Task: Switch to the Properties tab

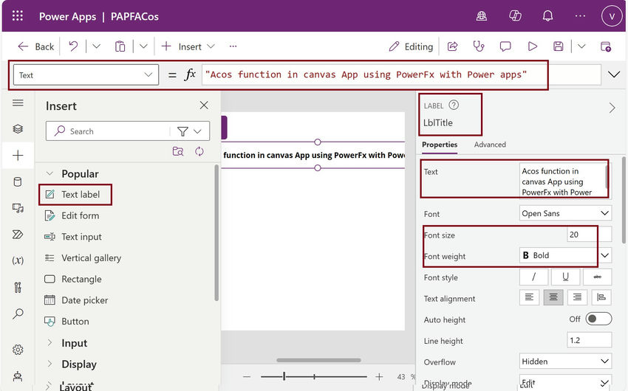Action: point(440,145)
